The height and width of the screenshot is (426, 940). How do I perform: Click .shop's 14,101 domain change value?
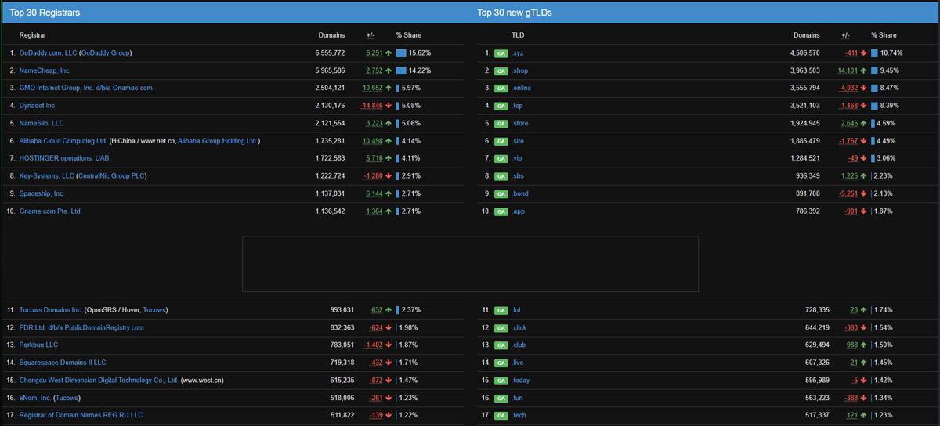point(848,70)
